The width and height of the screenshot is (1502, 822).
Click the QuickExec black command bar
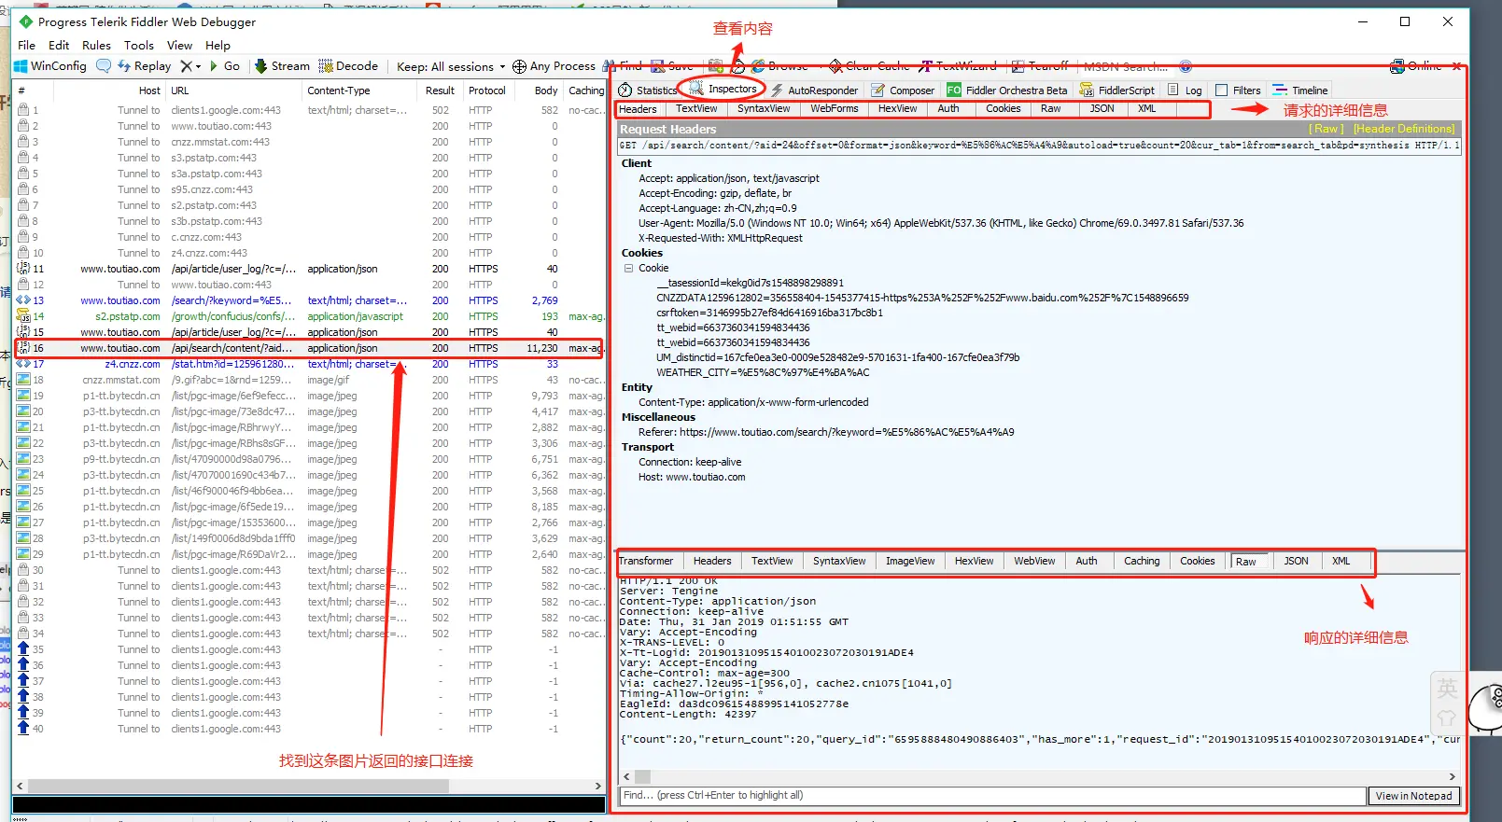(309, 804)
